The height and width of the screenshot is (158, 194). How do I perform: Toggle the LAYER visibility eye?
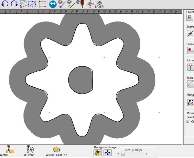pyautogui.click(x=99, y=5)
